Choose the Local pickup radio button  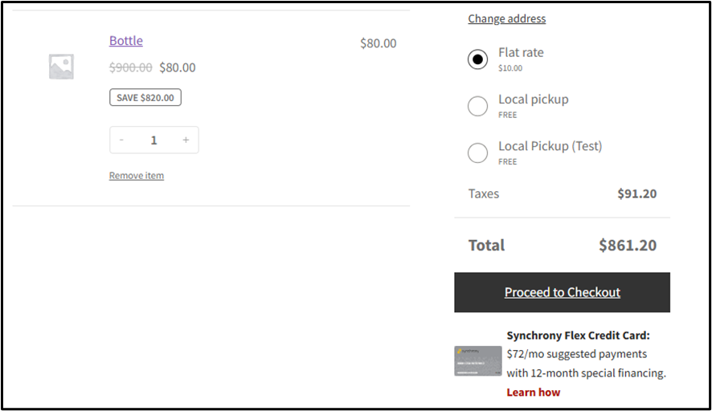[477, 106]
